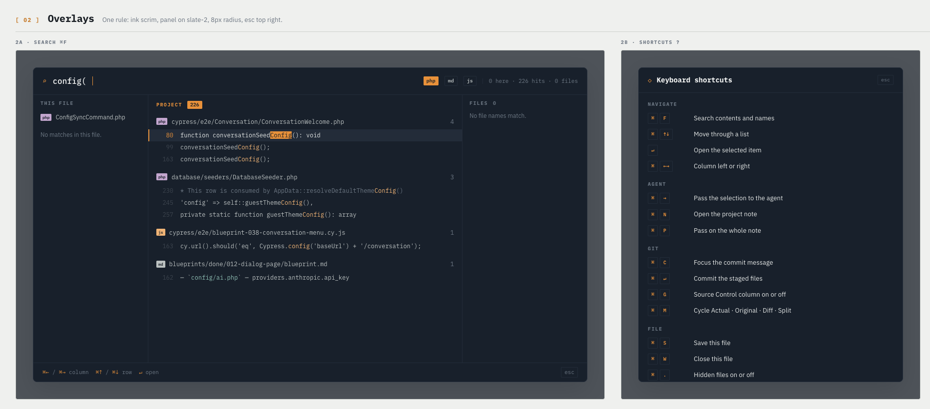Viewport: 930px width, 409px height.
Task: Select line 245 'config' => self::guestThemeConfig result
Action: (x=305, y=203)
